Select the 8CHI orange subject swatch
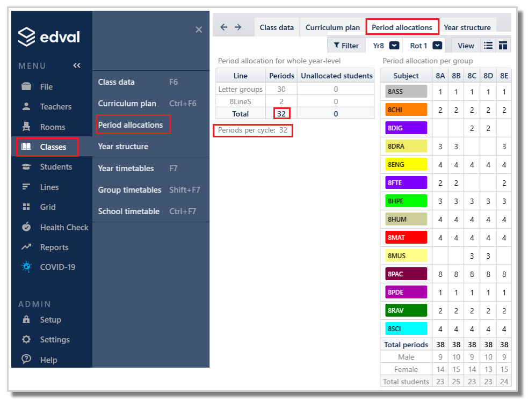This screenshot has height=402, width=528. (x=406, y=109)
